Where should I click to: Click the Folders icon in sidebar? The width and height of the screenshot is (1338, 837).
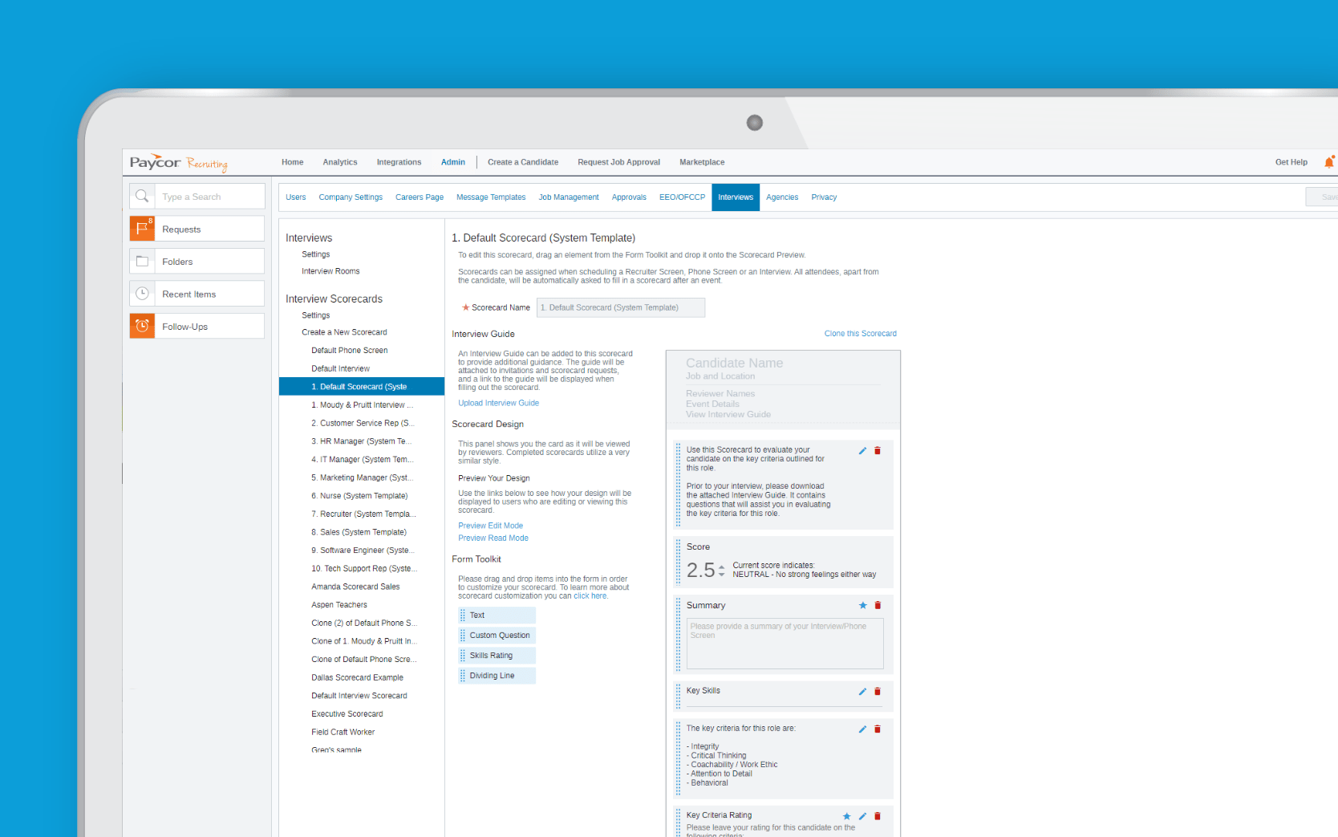(x=142, y=262)
